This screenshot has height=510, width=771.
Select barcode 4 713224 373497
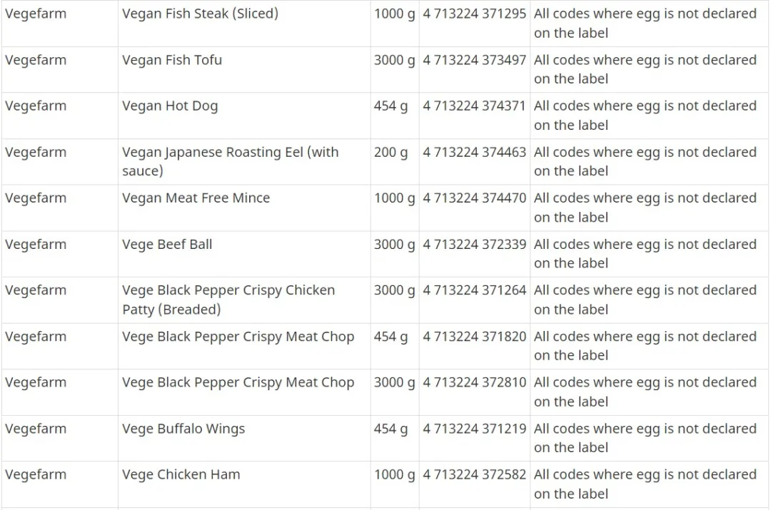point(475,60)
